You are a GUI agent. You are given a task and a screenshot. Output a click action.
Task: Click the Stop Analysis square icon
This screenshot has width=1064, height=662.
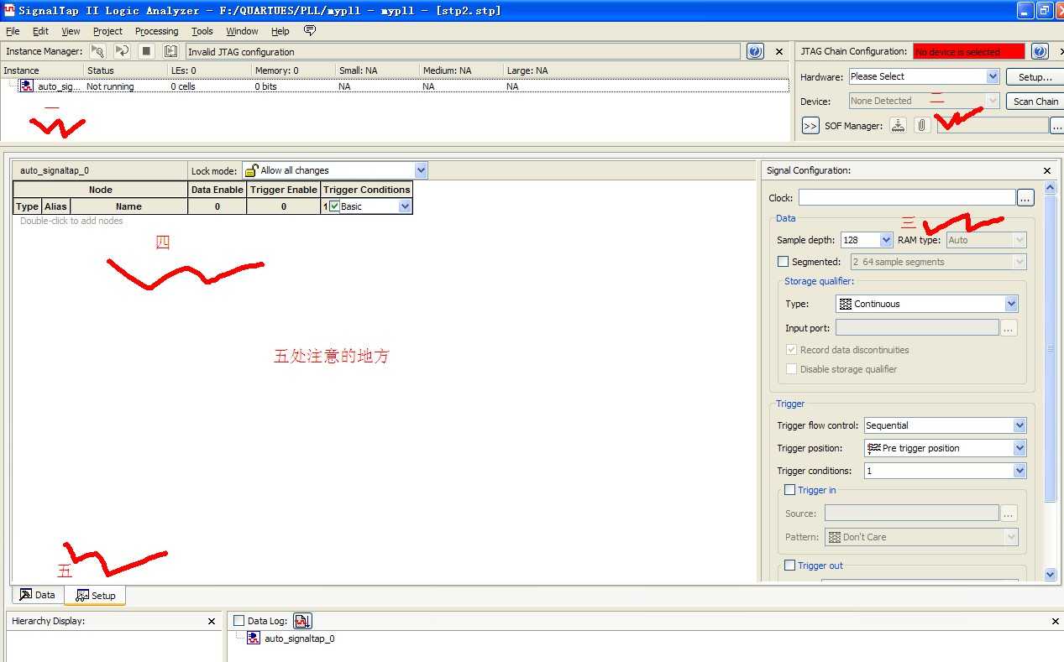coord(146,51)
